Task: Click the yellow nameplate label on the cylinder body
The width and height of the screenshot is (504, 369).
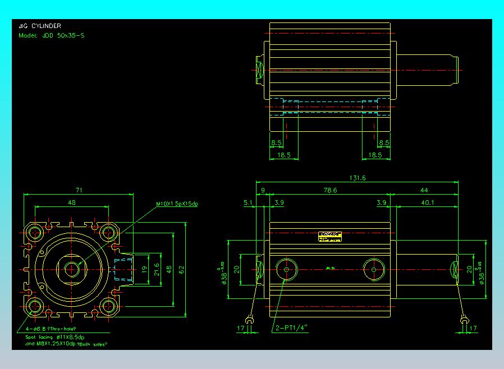Action: [330, 237]
